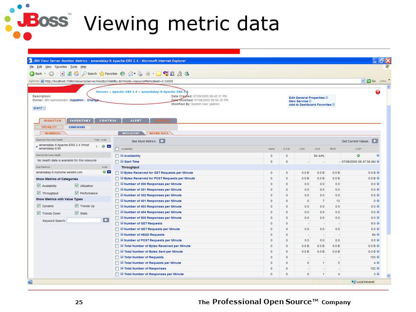Screen dimensions: 416x312
Task: Click the chart icon next to Availability metric
Action: pos(122,156)
